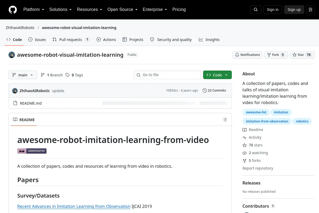Open the README outline list icon
This screenshot has height=213, width=319.
[x=225, y=120]
